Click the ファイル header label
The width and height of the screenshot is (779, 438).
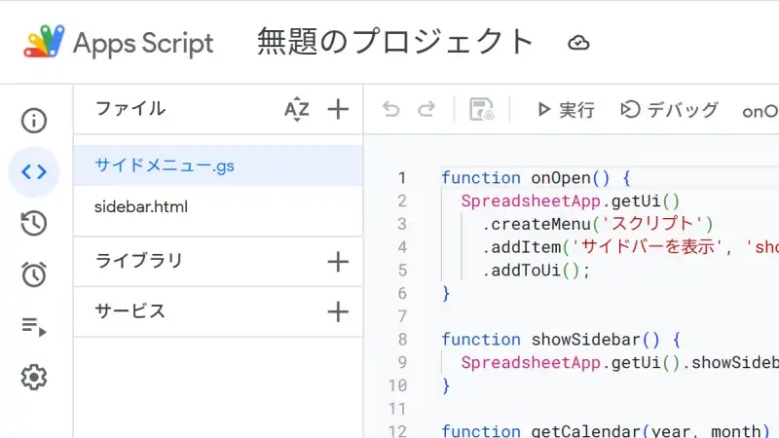(130, 108)
